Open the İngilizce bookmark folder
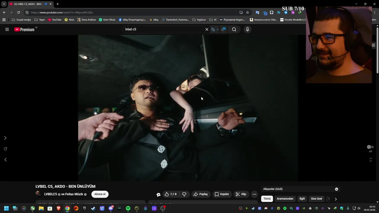This screenshot has height=213, width=379. tap(199, 20)
